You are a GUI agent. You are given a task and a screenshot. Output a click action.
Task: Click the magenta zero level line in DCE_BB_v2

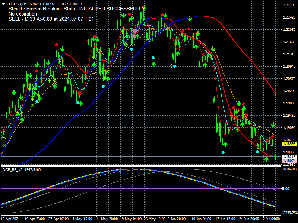141,189
